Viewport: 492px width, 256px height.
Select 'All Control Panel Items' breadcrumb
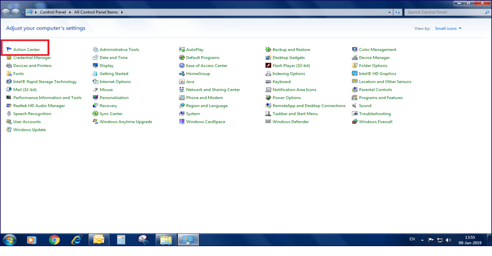click(95, 12)
